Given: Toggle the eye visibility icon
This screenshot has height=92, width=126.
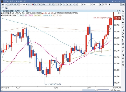Looking at the screenshot, I should coord(123,47).
